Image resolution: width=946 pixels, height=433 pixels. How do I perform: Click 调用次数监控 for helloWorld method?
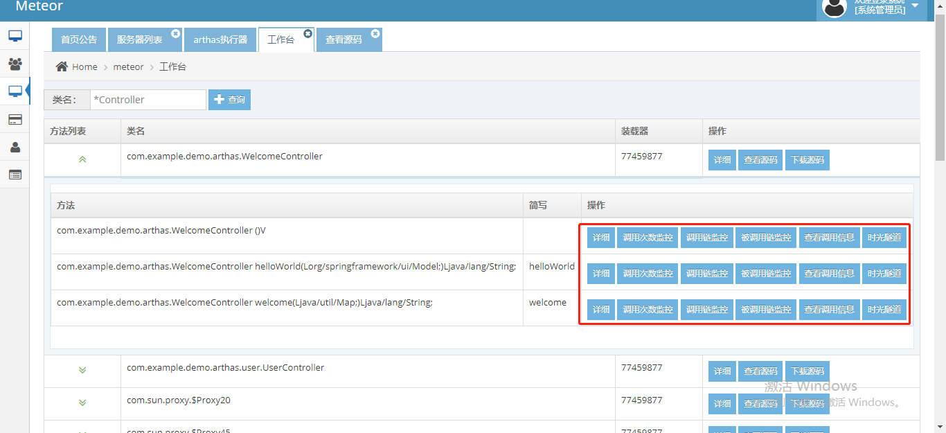click(648, 273)
